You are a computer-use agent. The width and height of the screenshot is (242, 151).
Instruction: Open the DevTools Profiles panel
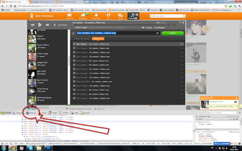click(x=64, y=113)
